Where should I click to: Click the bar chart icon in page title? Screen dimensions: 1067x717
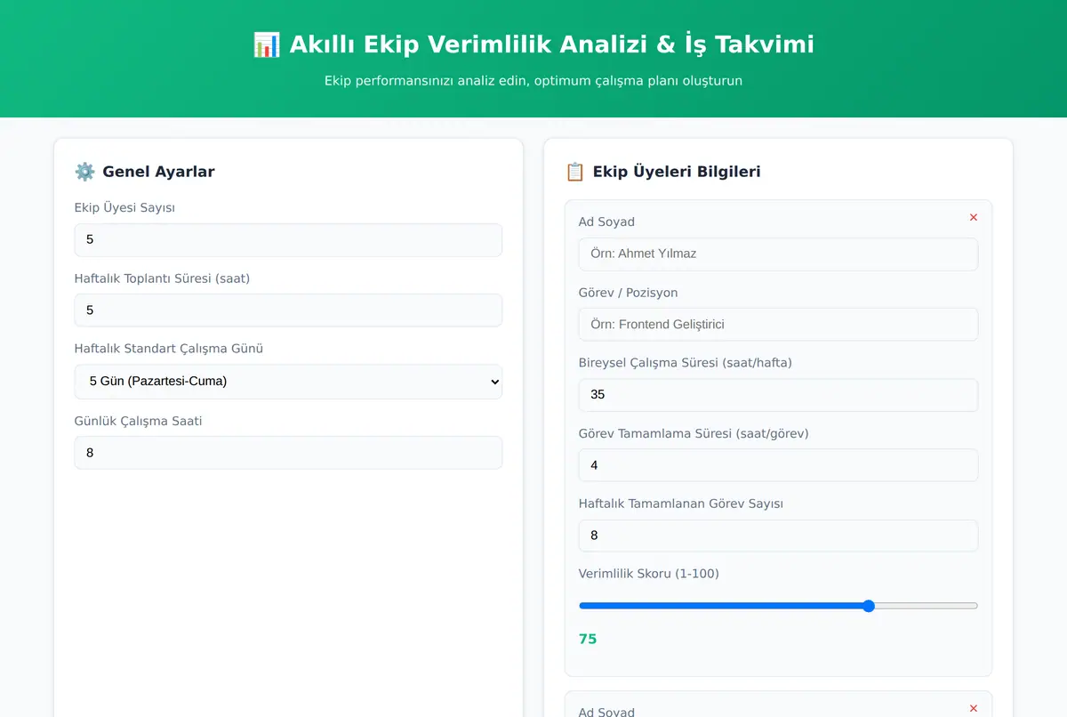(x=267, y=44)
